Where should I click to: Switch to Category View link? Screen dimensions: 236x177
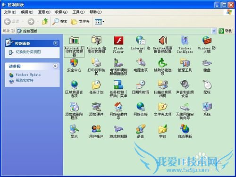pos(28,52)
